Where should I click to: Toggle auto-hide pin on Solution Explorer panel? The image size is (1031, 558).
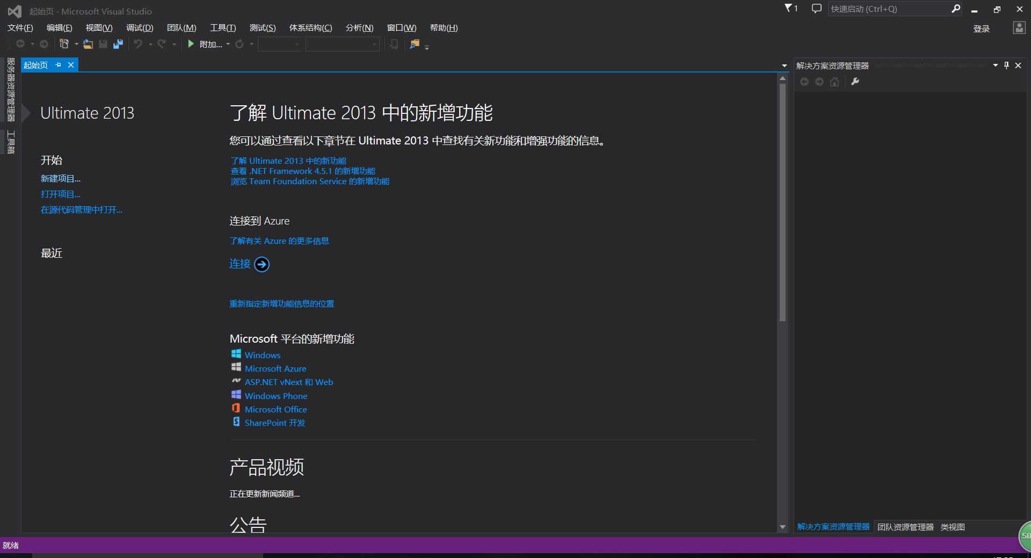click(1006, 66)
